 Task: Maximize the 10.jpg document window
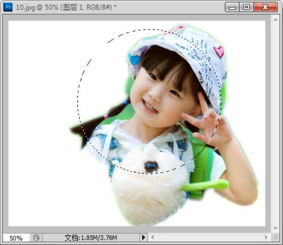tap(247, 7)
